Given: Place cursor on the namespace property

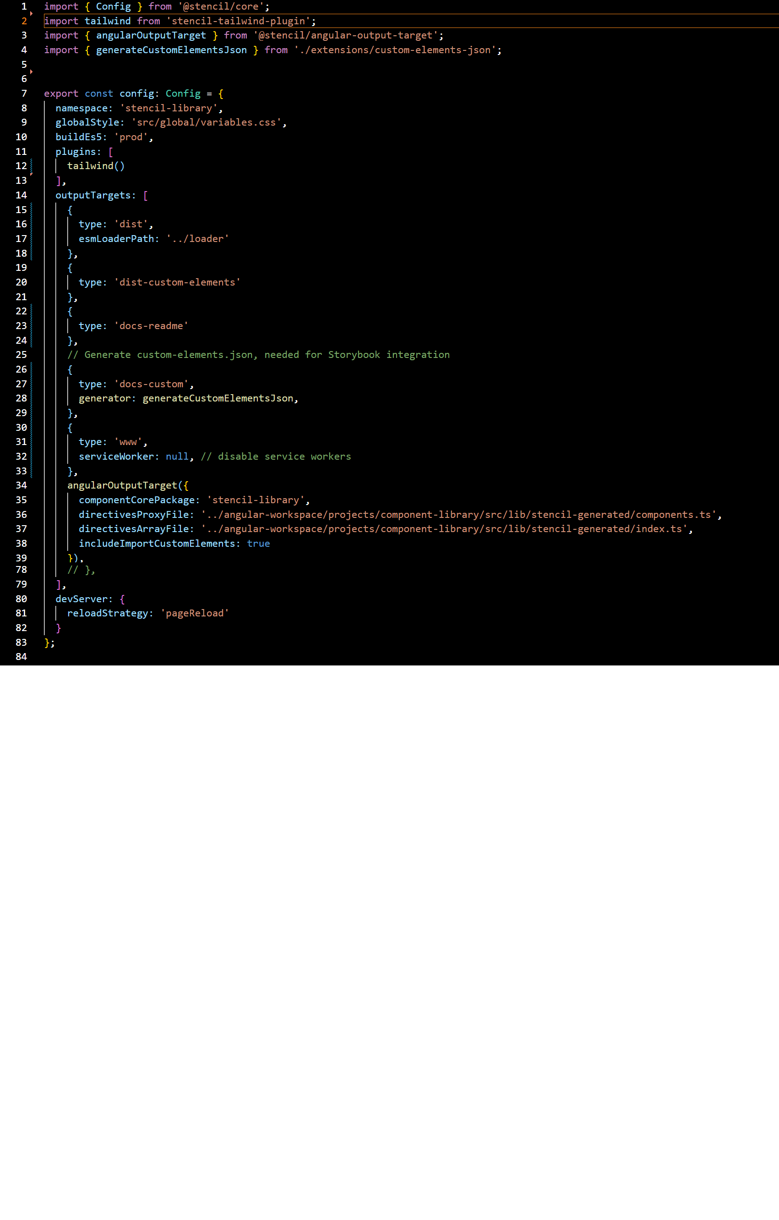Looking at the screenshot, I should coord(82,109).
